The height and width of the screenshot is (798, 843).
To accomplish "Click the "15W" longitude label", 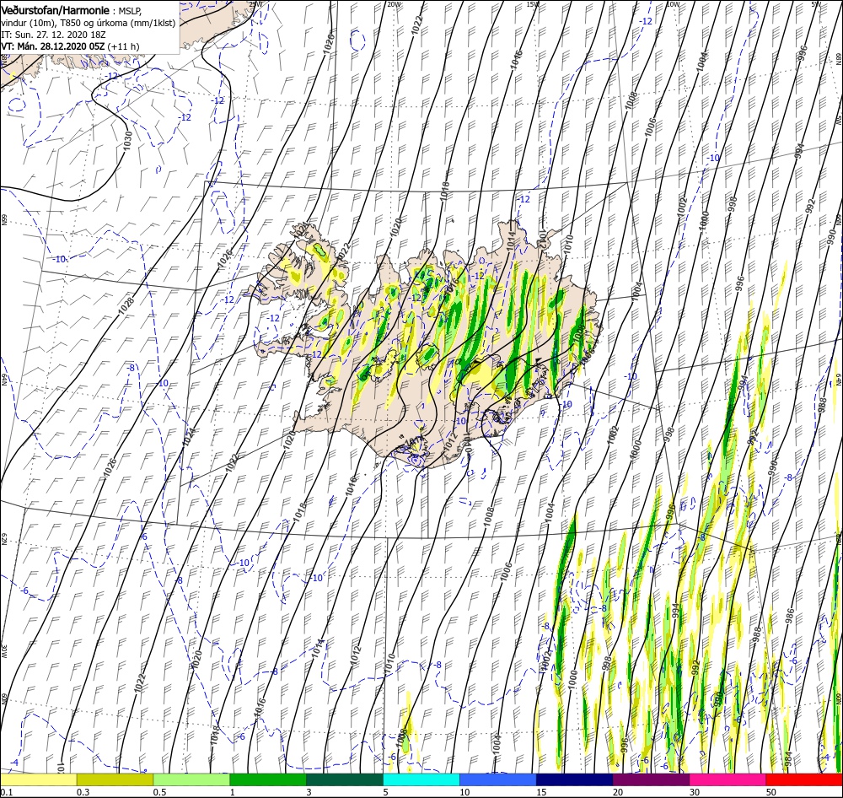I will click(533, 4).
